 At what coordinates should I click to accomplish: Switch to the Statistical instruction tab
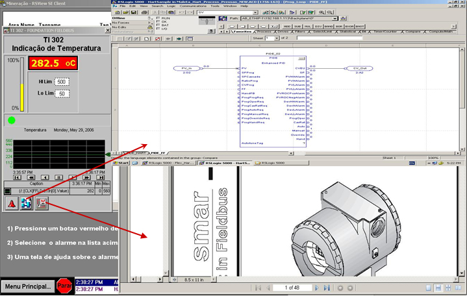coord(348,32)
